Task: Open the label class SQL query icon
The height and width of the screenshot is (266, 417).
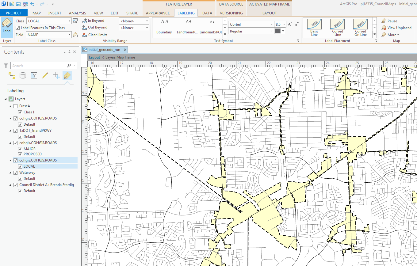Action: (75, 21)
